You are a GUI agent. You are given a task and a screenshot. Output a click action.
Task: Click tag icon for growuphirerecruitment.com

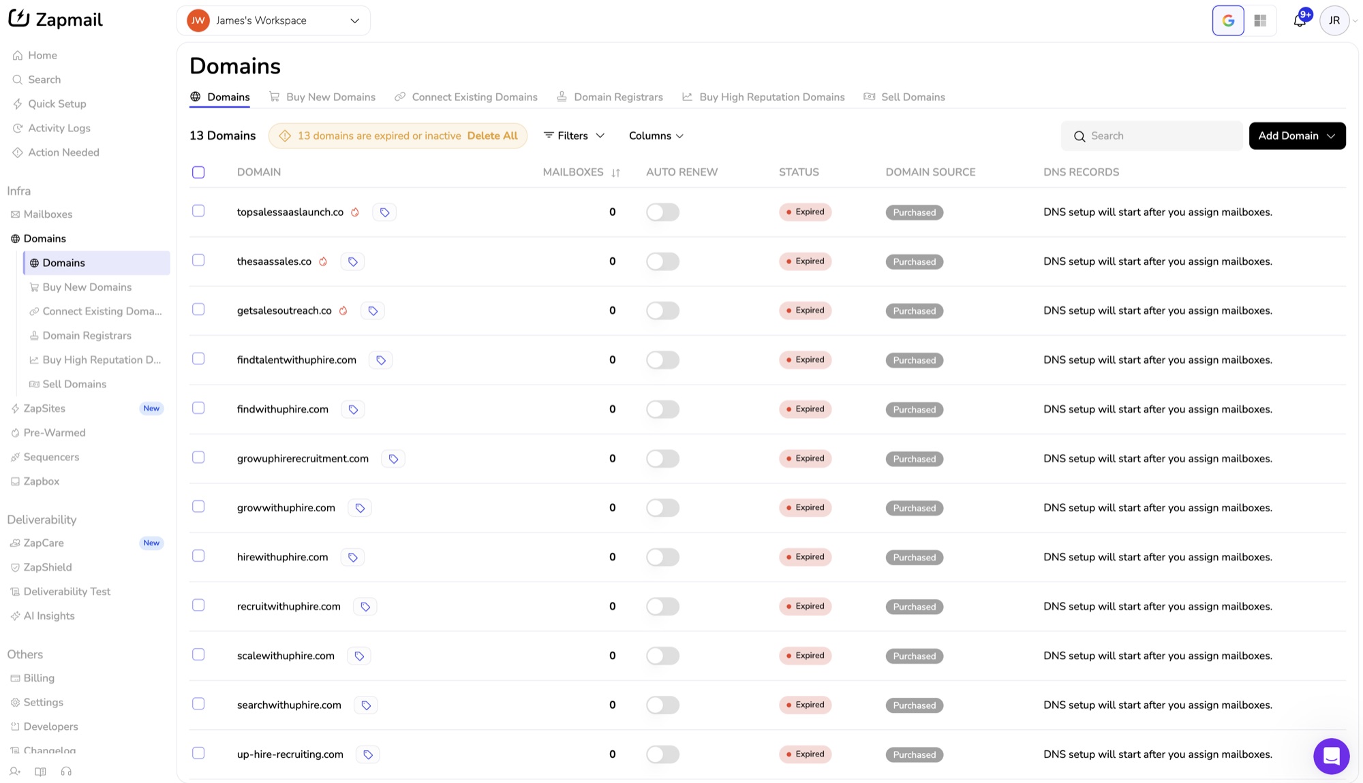pyautogui.click(x=393, y=459)
